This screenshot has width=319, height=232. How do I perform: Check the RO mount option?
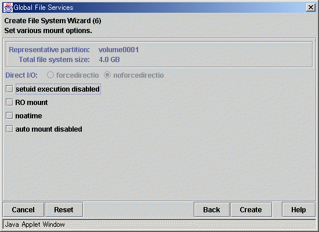point(9,102)
